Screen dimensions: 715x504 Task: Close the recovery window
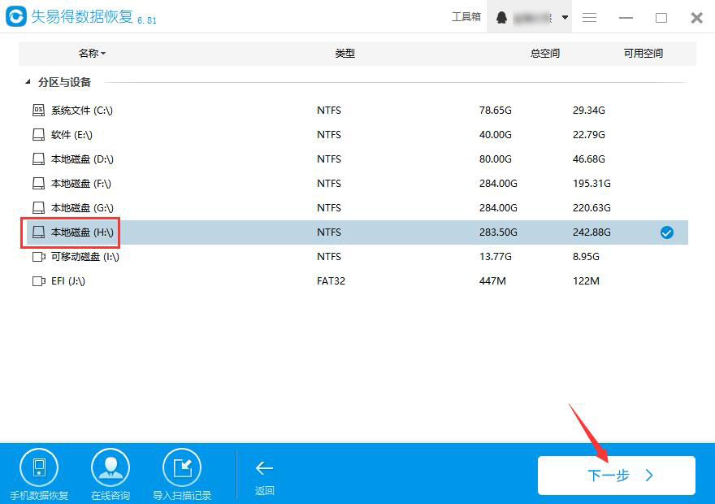pyautogui.click(x=697, y=18)
